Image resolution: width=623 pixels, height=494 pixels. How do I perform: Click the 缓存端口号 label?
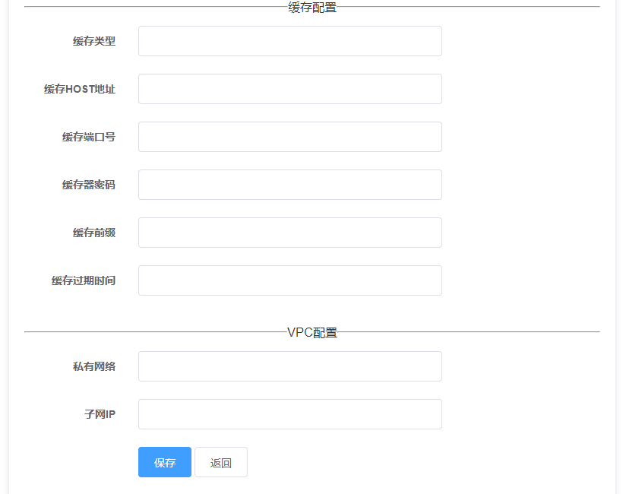(89, 137)
